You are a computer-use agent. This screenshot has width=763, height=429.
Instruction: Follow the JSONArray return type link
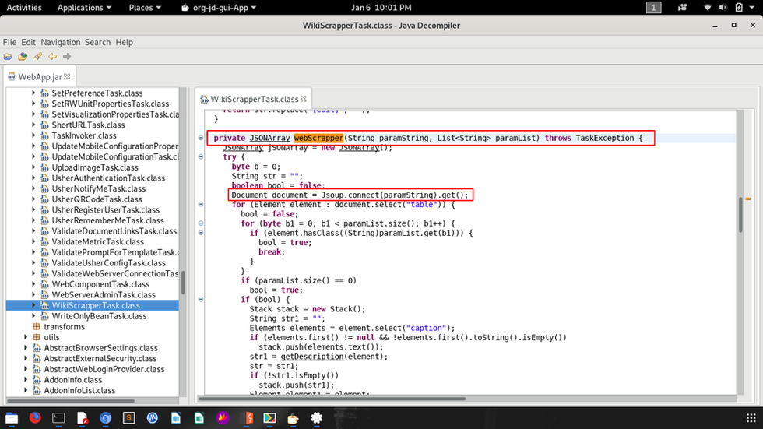tap(269, 138)
